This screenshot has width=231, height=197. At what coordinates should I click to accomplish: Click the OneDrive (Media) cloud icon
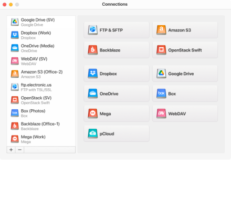point(15,48)
